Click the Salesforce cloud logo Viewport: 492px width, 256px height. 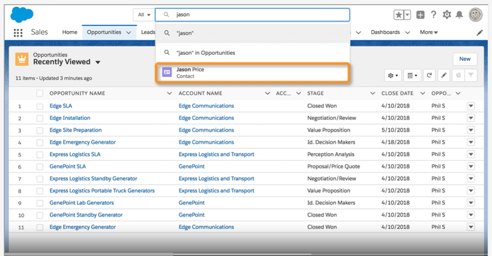click(x=22, y=15)
